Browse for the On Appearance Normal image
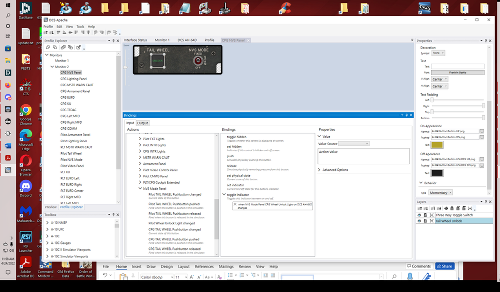 coord(481,131)
